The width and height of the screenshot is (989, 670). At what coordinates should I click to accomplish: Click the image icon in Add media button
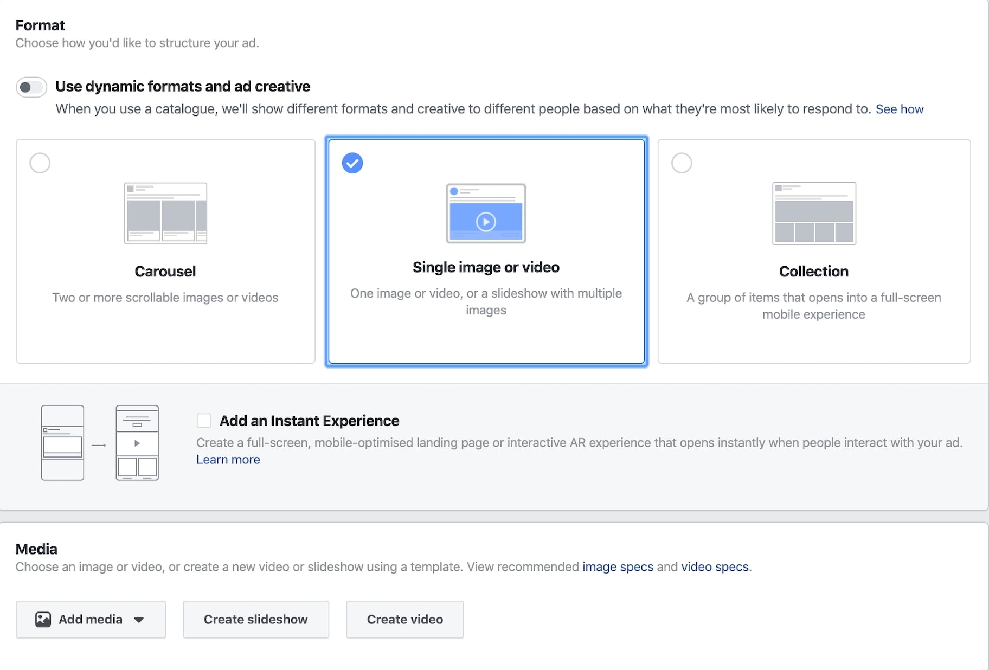click(44, 619)
